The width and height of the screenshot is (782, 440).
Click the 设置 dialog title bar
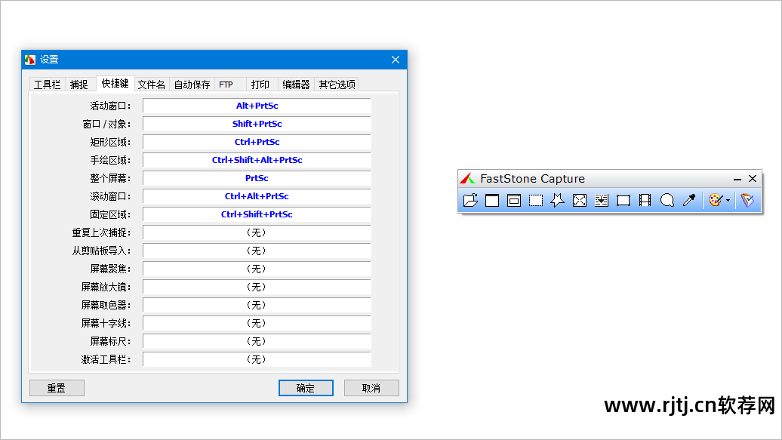click(214, 60)
